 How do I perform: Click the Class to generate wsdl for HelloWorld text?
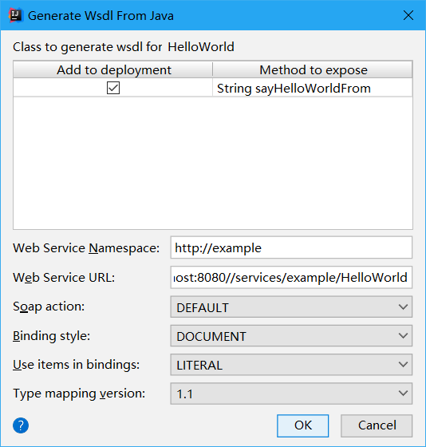(124, 47)
